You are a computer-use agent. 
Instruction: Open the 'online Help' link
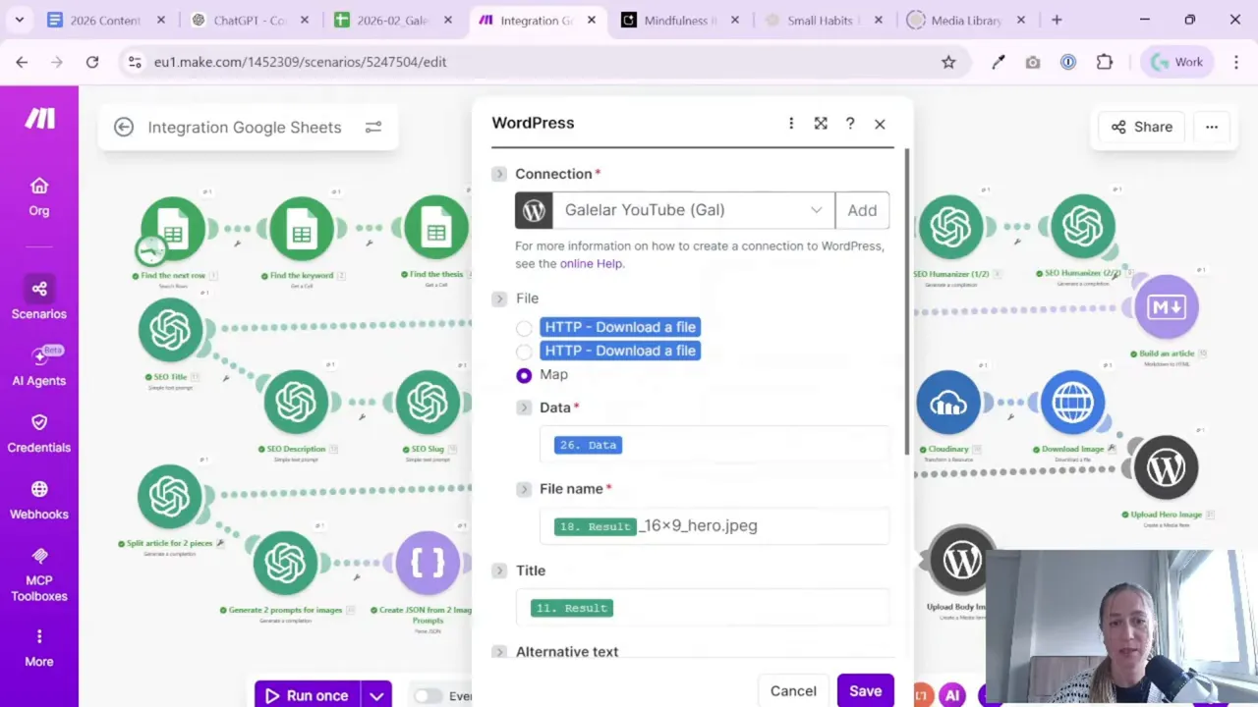click(591, 263)
